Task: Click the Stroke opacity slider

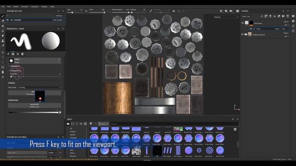Action: (x=120, y=12)
